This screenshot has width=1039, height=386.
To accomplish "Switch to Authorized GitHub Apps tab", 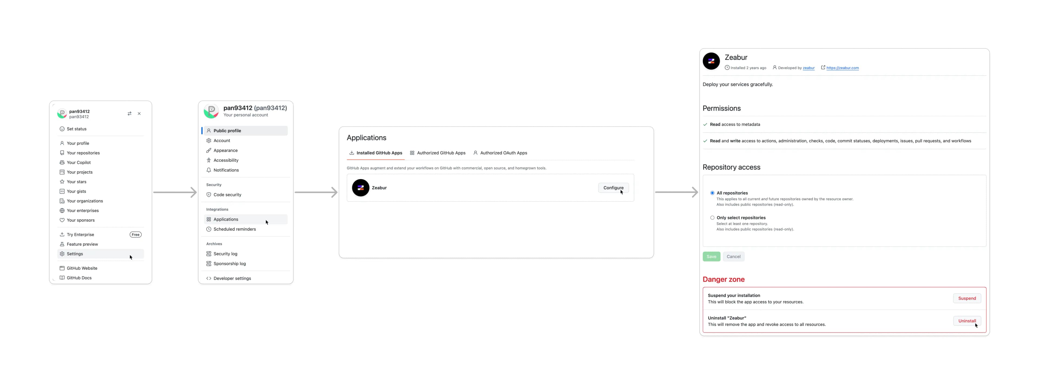I will click(438, 153).
